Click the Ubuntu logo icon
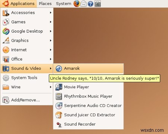This screenshot has width=168, height=134. pyautogui.click(x=6, y=3)
